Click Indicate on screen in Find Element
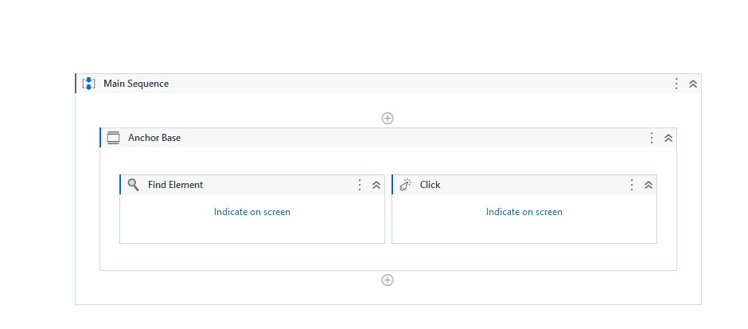Screen dimensions: 748x329 pos(252,212)
